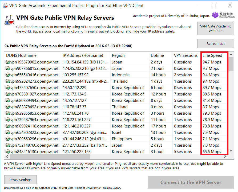Viewport: 238px width, 192px height.
Task: Click vertical scrollbar up arrow
Action: (231, 54)
